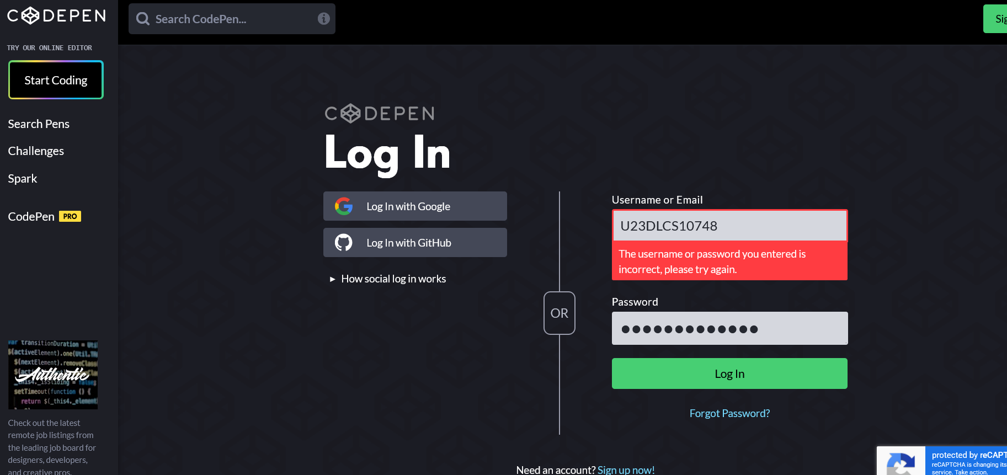The image size is (1007, 475).
Task: Click the CodePen logo above Log In heading
Action: click(380, 114)
